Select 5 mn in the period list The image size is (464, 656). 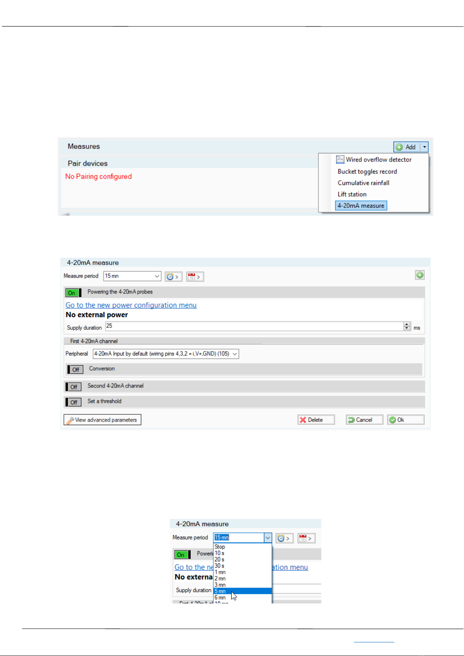click(x=220, y=591)
